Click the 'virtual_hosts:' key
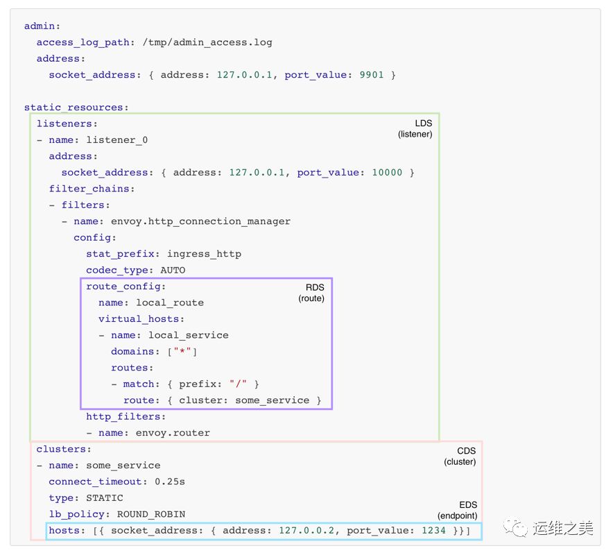 141,319
